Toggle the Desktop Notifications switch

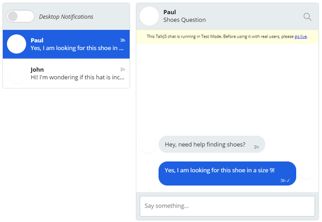[20, 16]
